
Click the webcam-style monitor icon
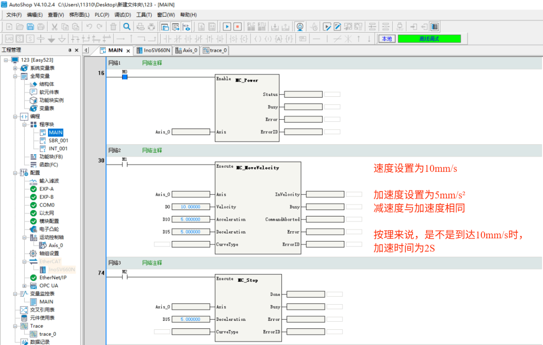click(x=300, y=27)
